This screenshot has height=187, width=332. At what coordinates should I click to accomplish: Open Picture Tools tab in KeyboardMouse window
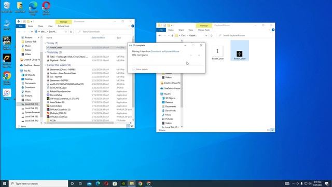pos(204,30)
